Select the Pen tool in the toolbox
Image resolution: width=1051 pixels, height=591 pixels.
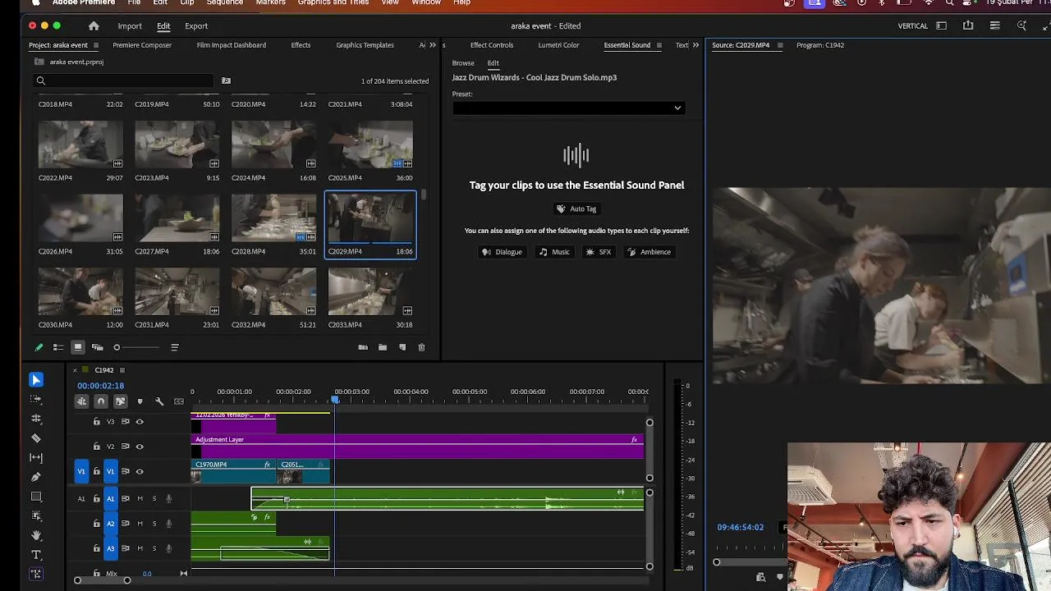[36, 477]
